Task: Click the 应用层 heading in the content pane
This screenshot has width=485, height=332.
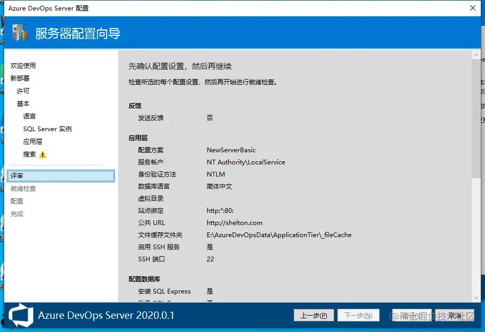Action: (x=138, y=138)
